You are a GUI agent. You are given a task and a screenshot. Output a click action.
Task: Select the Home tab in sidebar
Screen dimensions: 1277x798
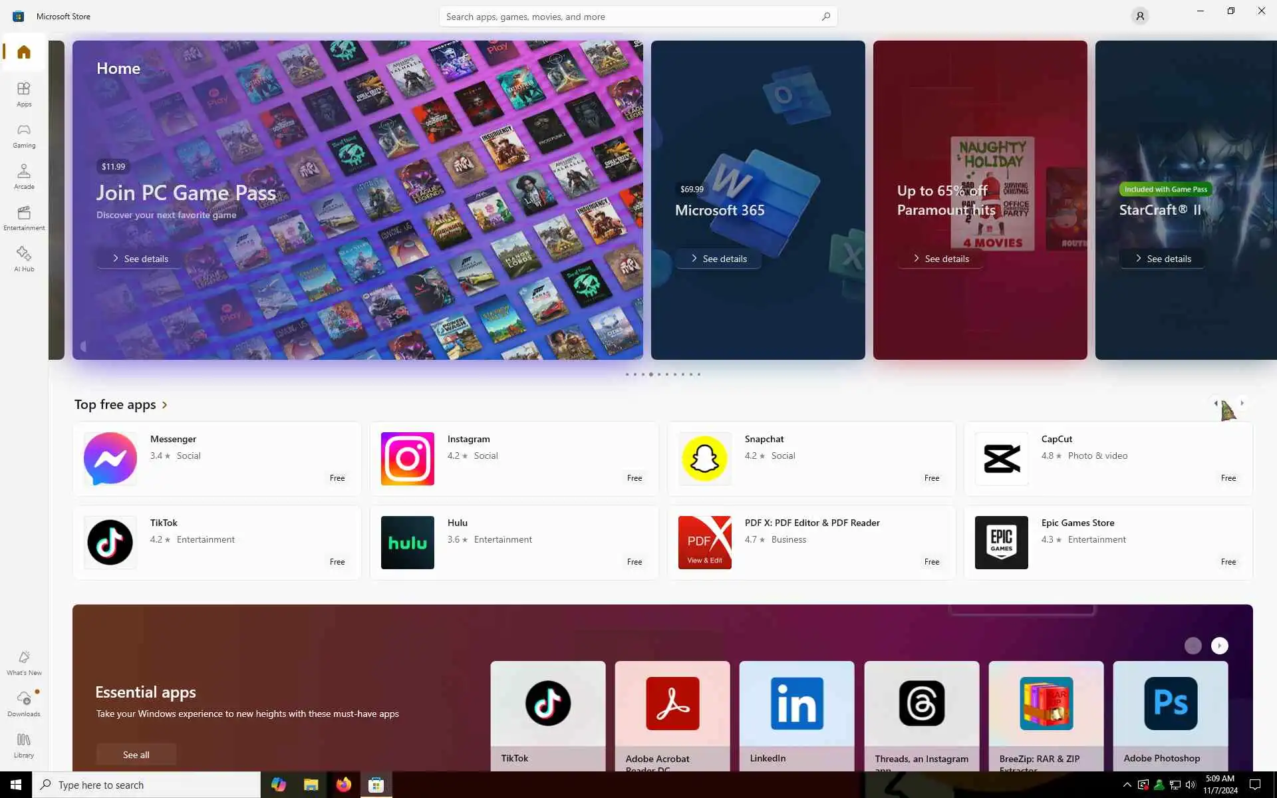(24, 52)
